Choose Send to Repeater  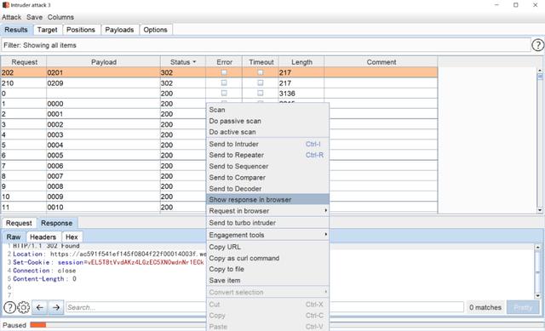point(267,155)
